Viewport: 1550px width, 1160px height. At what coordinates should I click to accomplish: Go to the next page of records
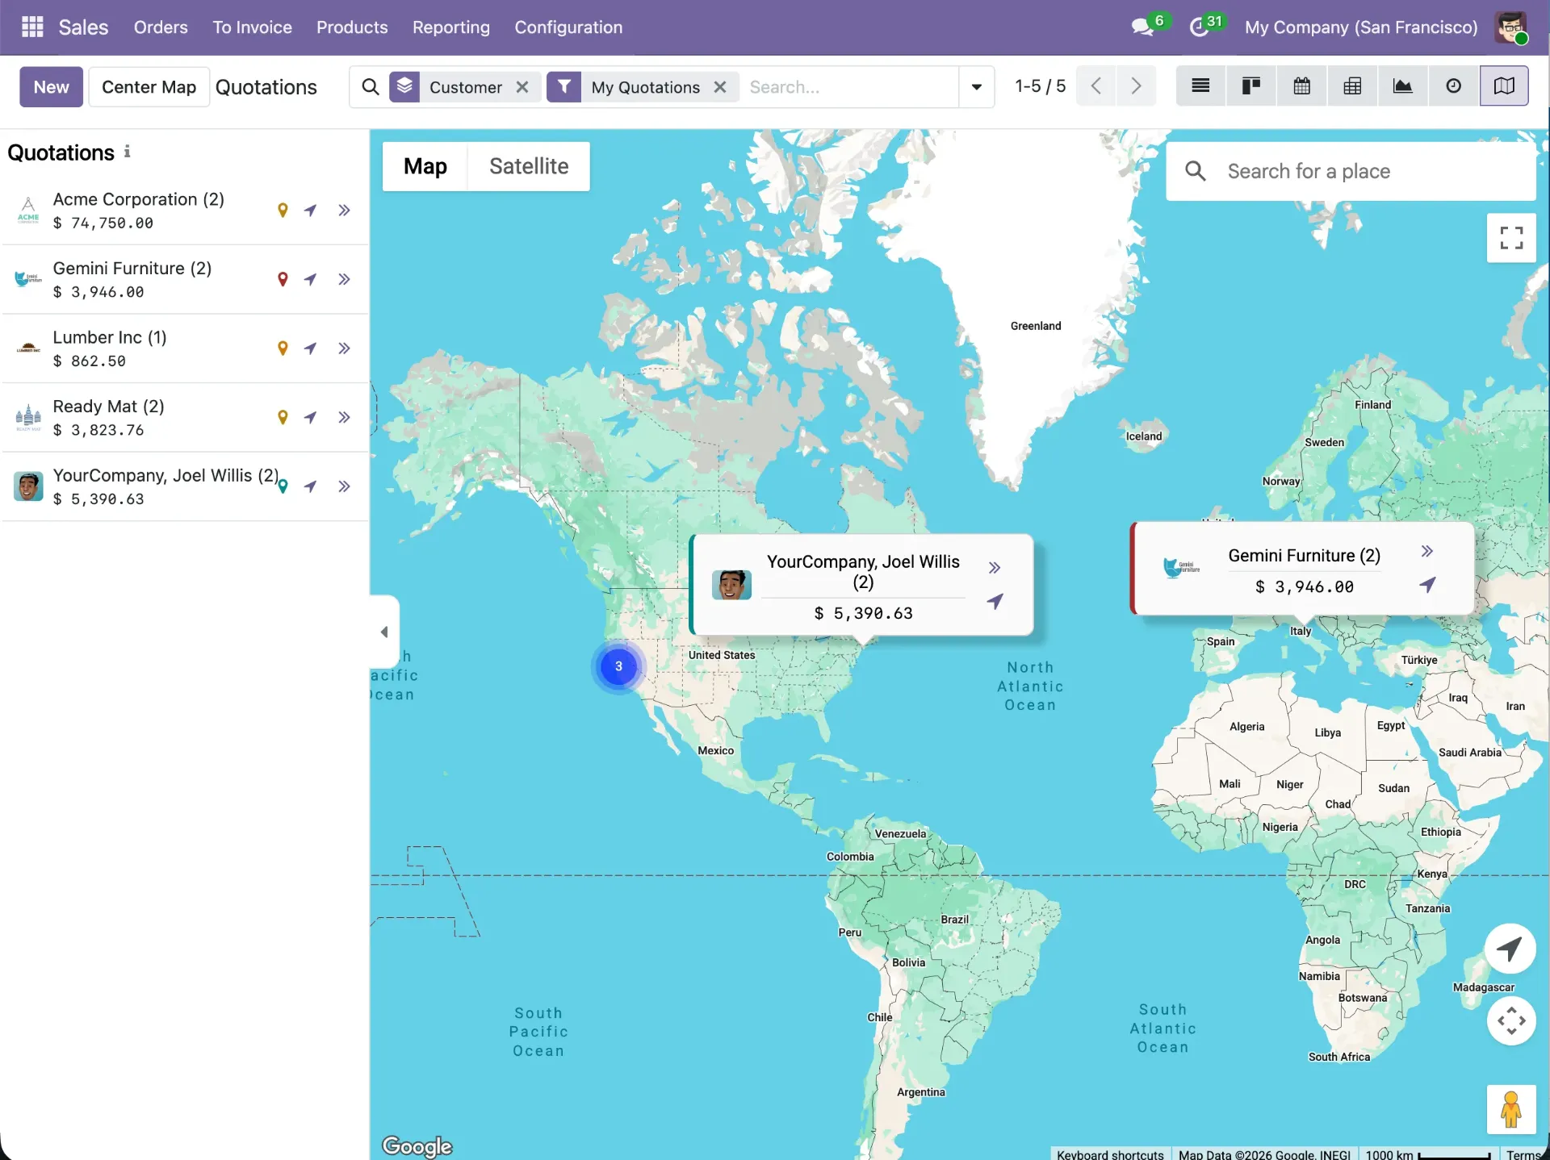tap(1136, 86)
